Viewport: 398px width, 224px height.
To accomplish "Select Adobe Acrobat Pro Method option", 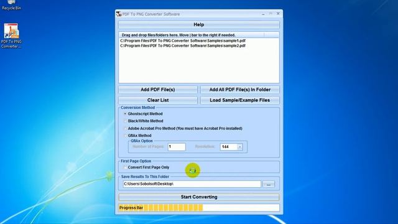I will coord(125,129).
